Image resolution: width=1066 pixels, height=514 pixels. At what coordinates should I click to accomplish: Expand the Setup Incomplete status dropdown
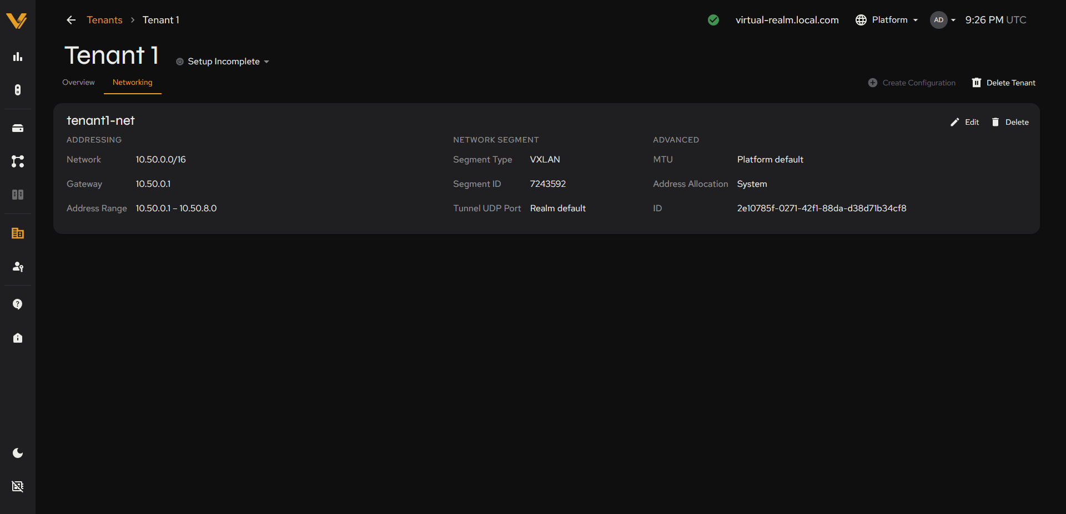[x=223, y=62]
